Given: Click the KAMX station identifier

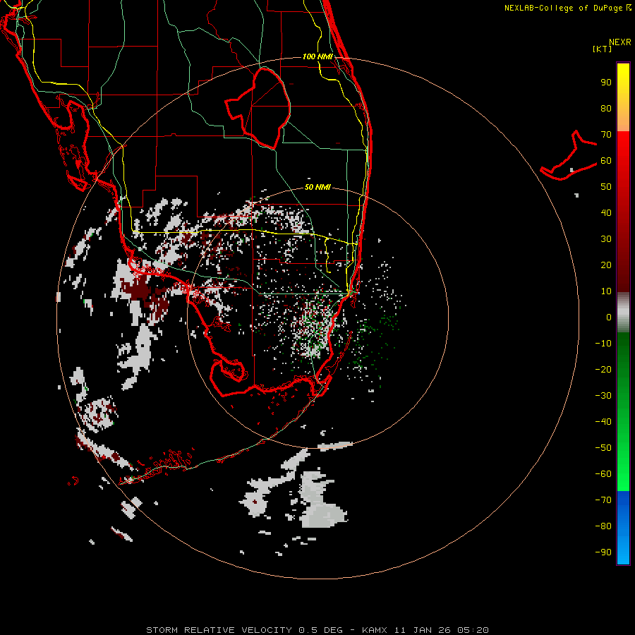Looking at the screenshot, I should click(x=375, y=630).
